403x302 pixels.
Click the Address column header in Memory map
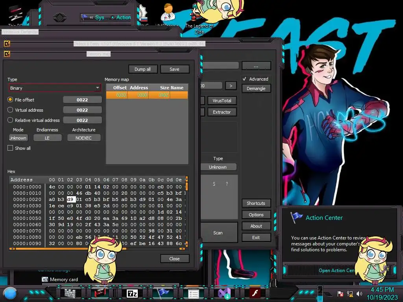[x=138, y=88]
